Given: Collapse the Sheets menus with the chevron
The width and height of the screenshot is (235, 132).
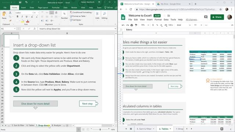Looking at the screenshot, I should click(232, 25).
